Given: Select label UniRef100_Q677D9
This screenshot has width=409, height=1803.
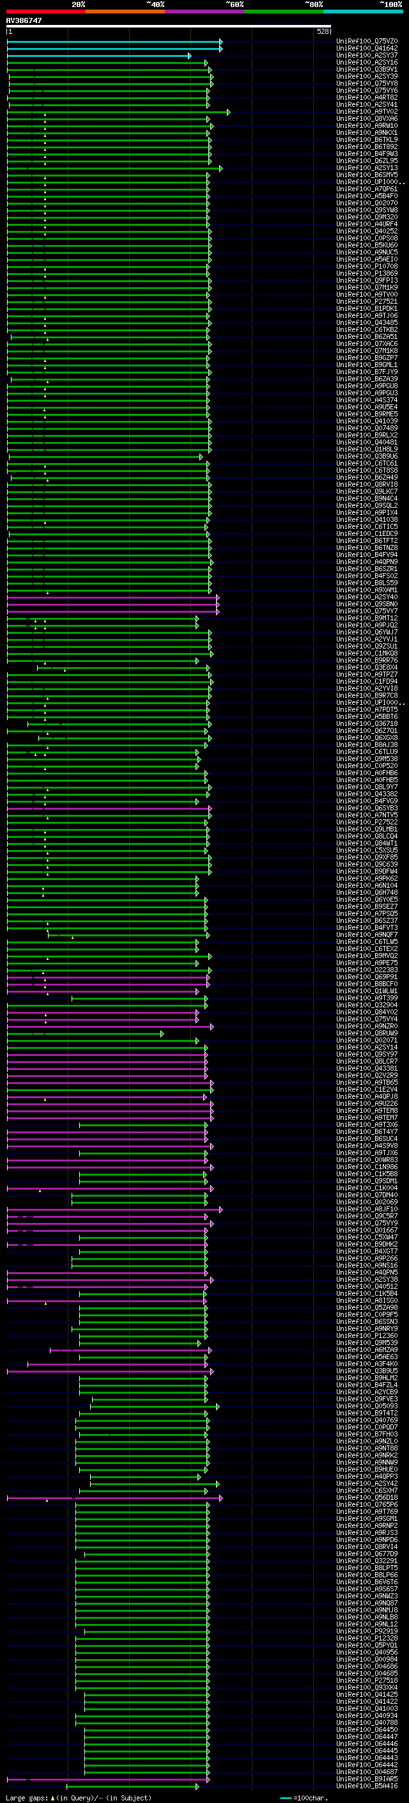Looking at the screenshot, I should tap(366, 1555).
